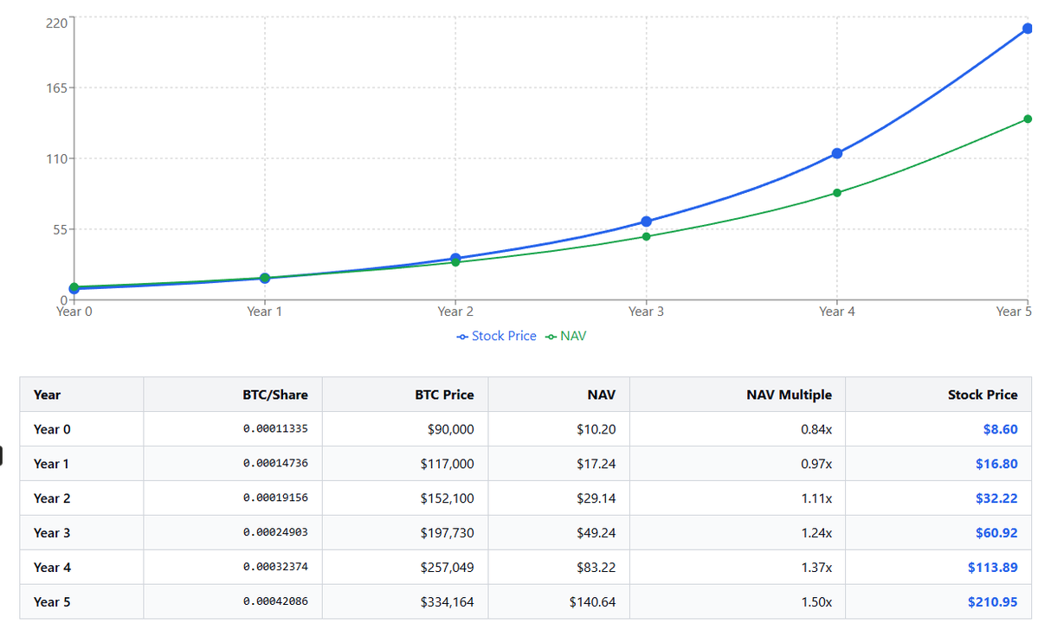Select the Year header cell

click(x=47, y=395)
